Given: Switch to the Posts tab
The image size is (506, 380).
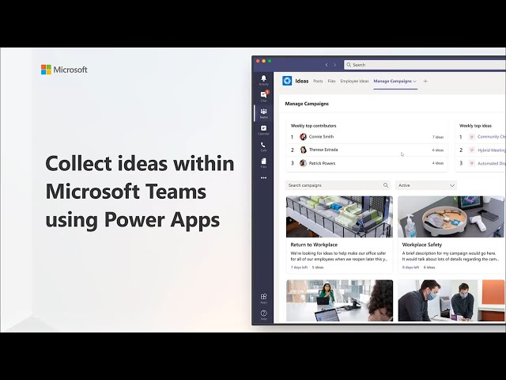Looking at the screenshot, I should pyautogui.click(x=318, y=81).
